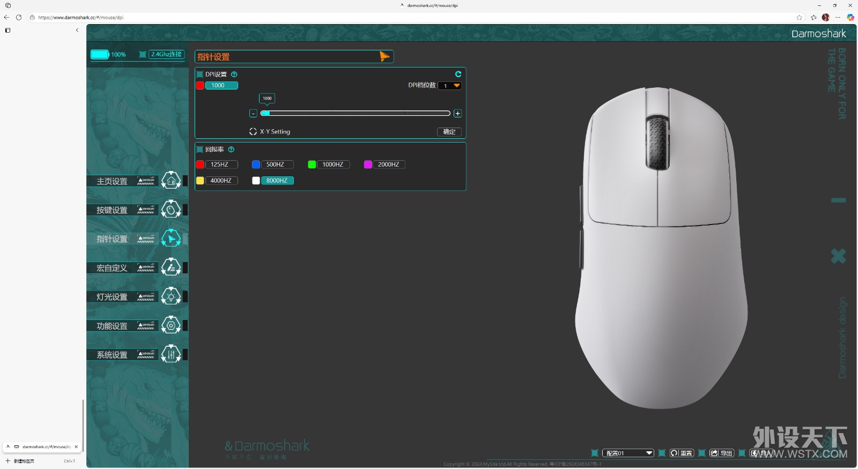Click help icon beside DPI设置
Screen dimensions: 858x469
(234, 75)
